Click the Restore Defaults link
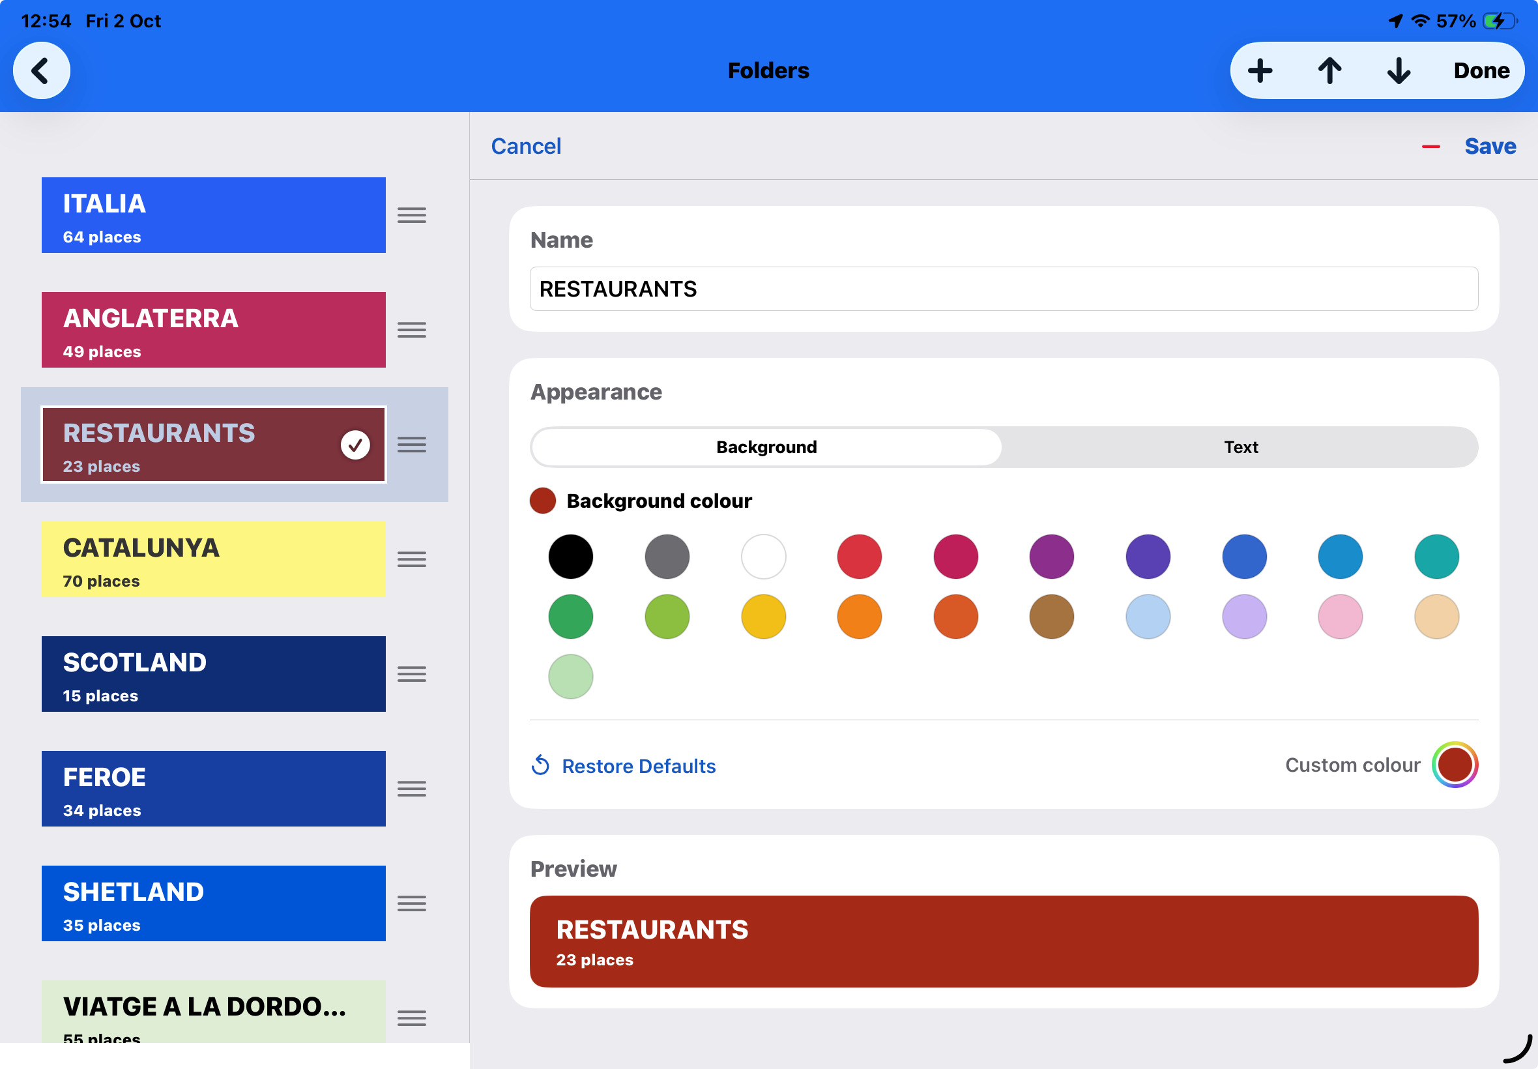This screenshot has width=1538, height=1069. [x=624, y=766]
